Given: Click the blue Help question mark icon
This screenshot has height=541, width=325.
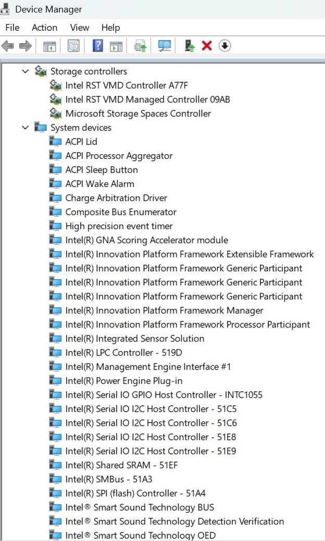Looking at the screenshot, I should 98,45.
